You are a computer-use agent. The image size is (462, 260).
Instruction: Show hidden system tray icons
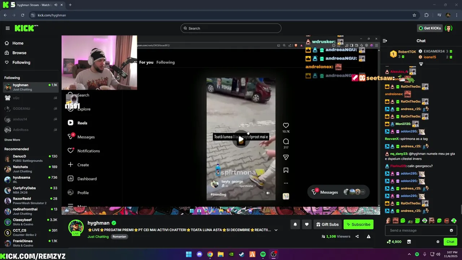409,254
